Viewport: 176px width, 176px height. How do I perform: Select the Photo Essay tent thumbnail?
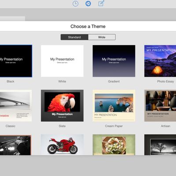click(x=160, y=61)
